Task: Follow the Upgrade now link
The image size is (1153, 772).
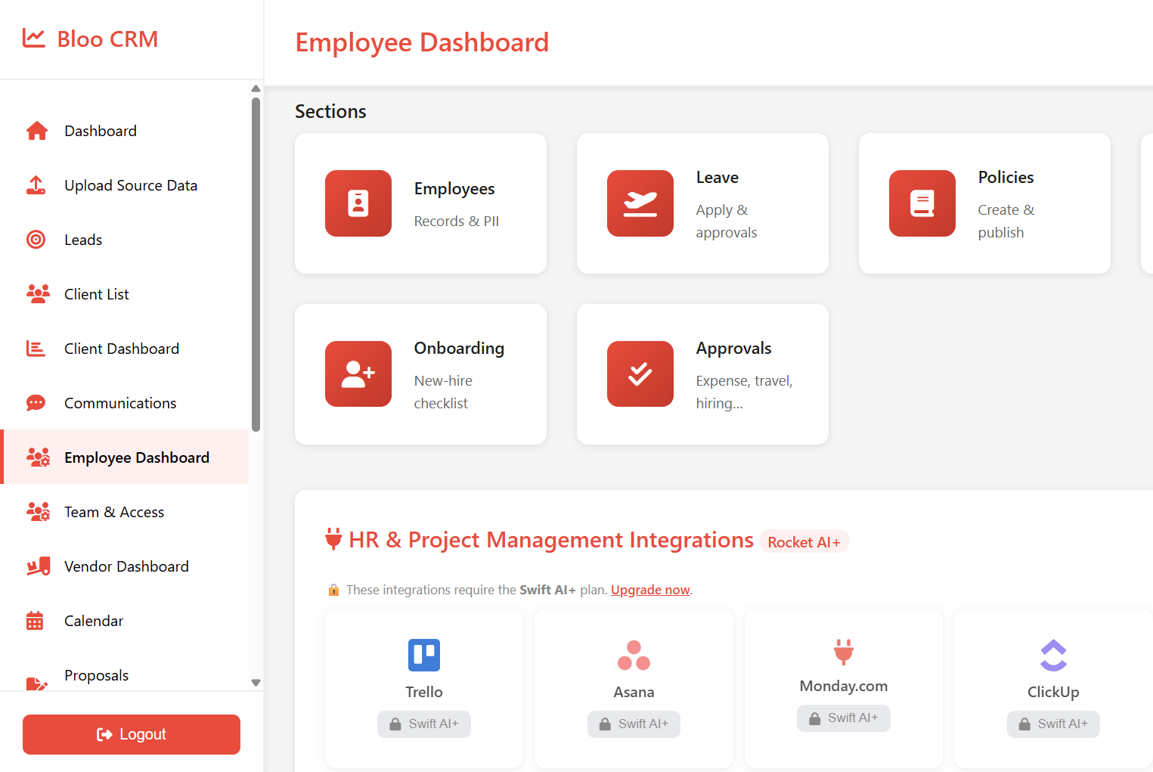Action: 650,590
